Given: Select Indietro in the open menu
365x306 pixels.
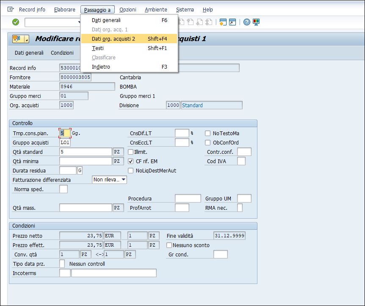Looking at the screenshot, I should (x=129, y=67).
